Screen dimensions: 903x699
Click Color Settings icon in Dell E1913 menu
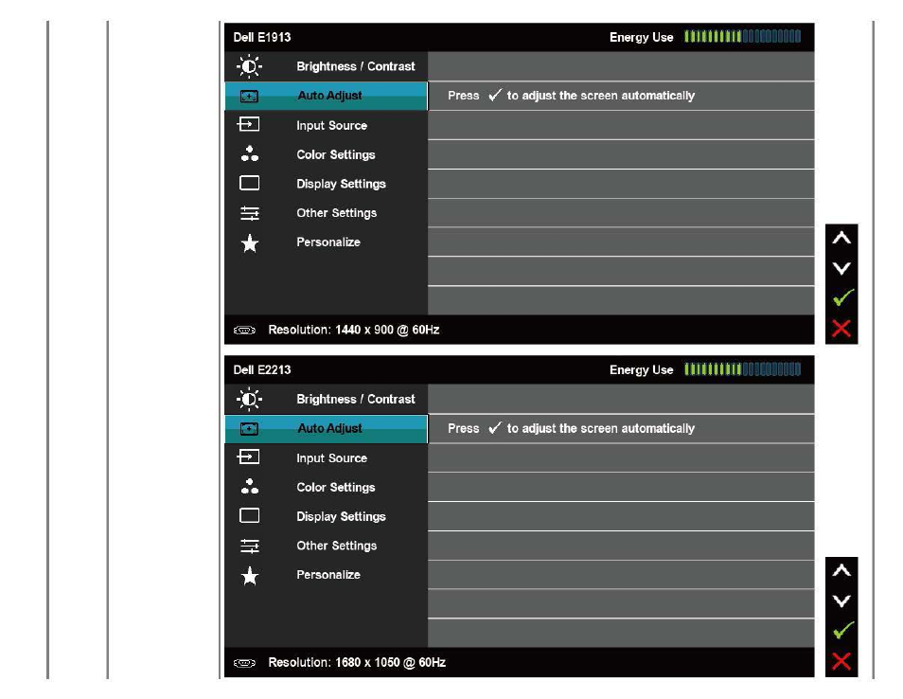249,153
